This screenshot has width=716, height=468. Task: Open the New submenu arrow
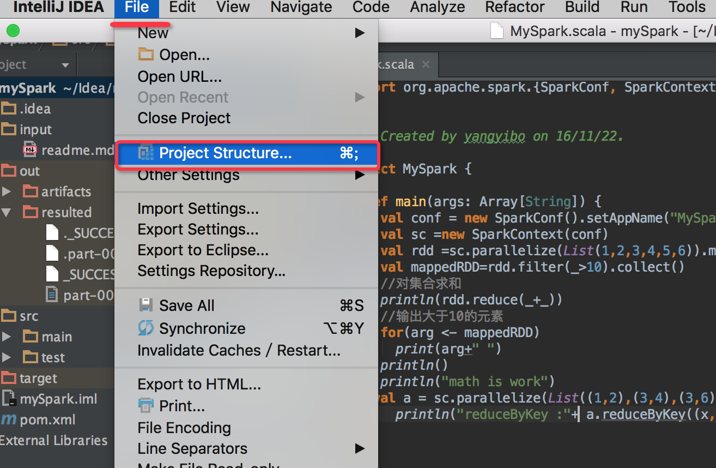tap(360, 33)
